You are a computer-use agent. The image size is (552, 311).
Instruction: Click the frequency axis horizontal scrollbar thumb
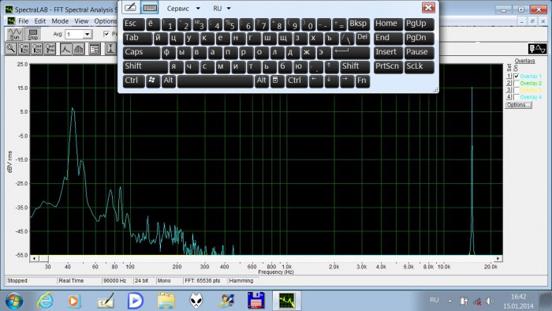coord(44,259)
